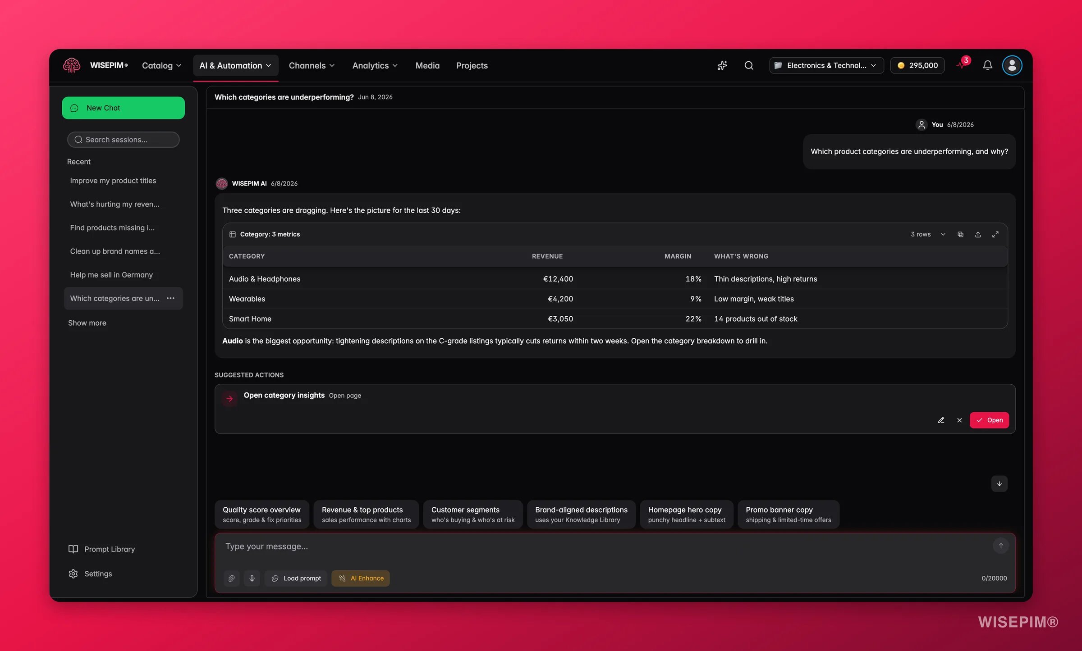1082x651 pixels.
Task: Select Promo banner copy suggestion
Action: pos(788,514)
